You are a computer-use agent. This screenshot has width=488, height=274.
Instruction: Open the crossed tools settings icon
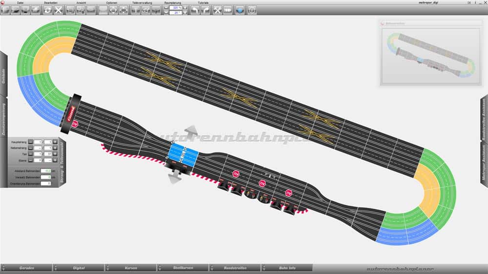point(218,10)
